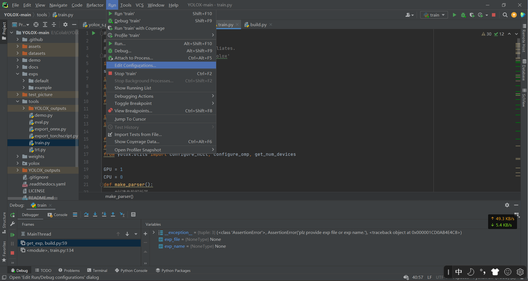Open the Python Console tool window
The image size is (528, 281).
[131, 271]
